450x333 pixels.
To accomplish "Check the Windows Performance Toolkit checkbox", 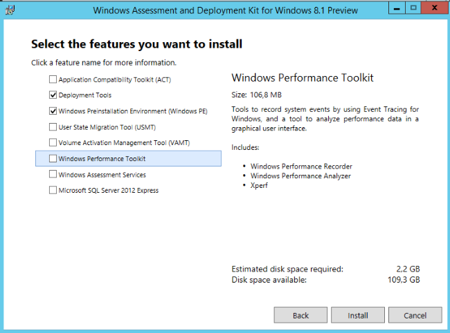I will pyautogui.click(x=53, y=159).
